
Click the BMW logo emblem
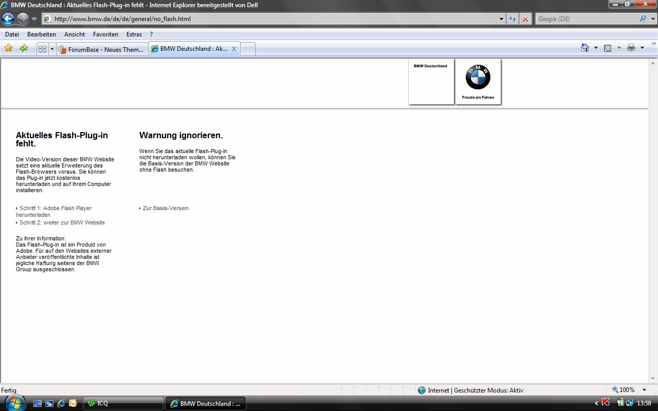[478, 77]
